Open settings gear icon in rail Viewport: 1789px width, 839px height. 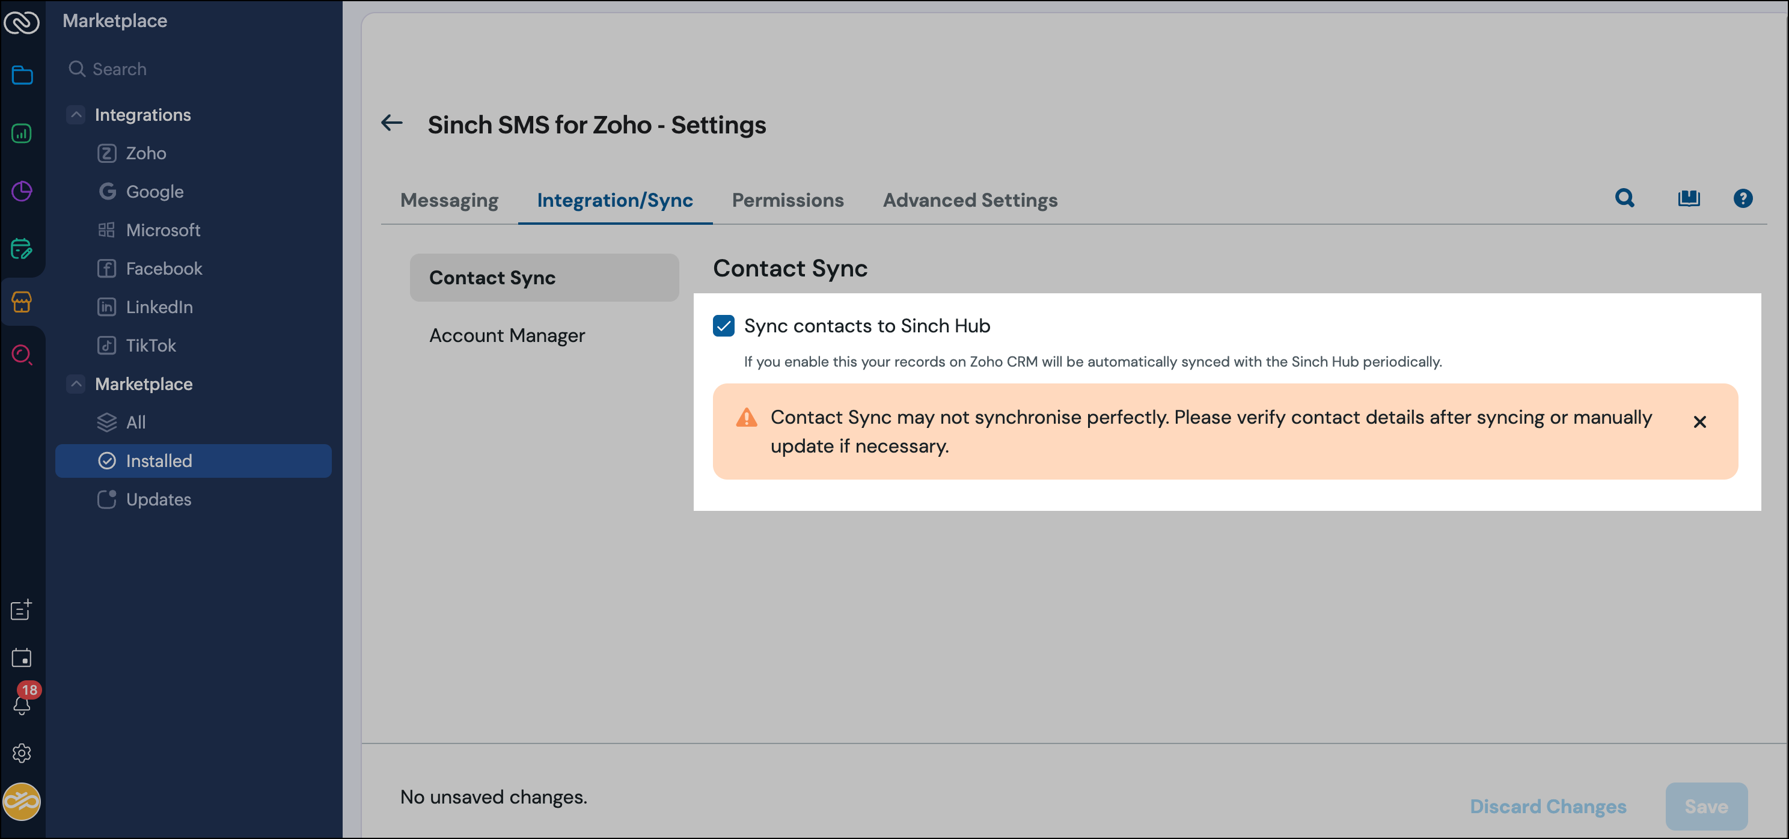point(22,753)
